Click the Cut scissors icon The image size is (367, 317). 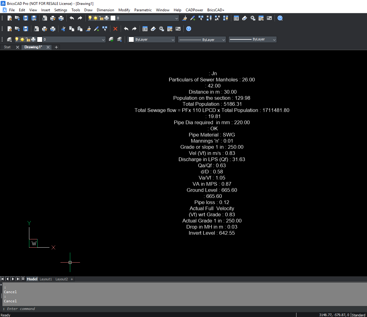click(x=63, y=29)
